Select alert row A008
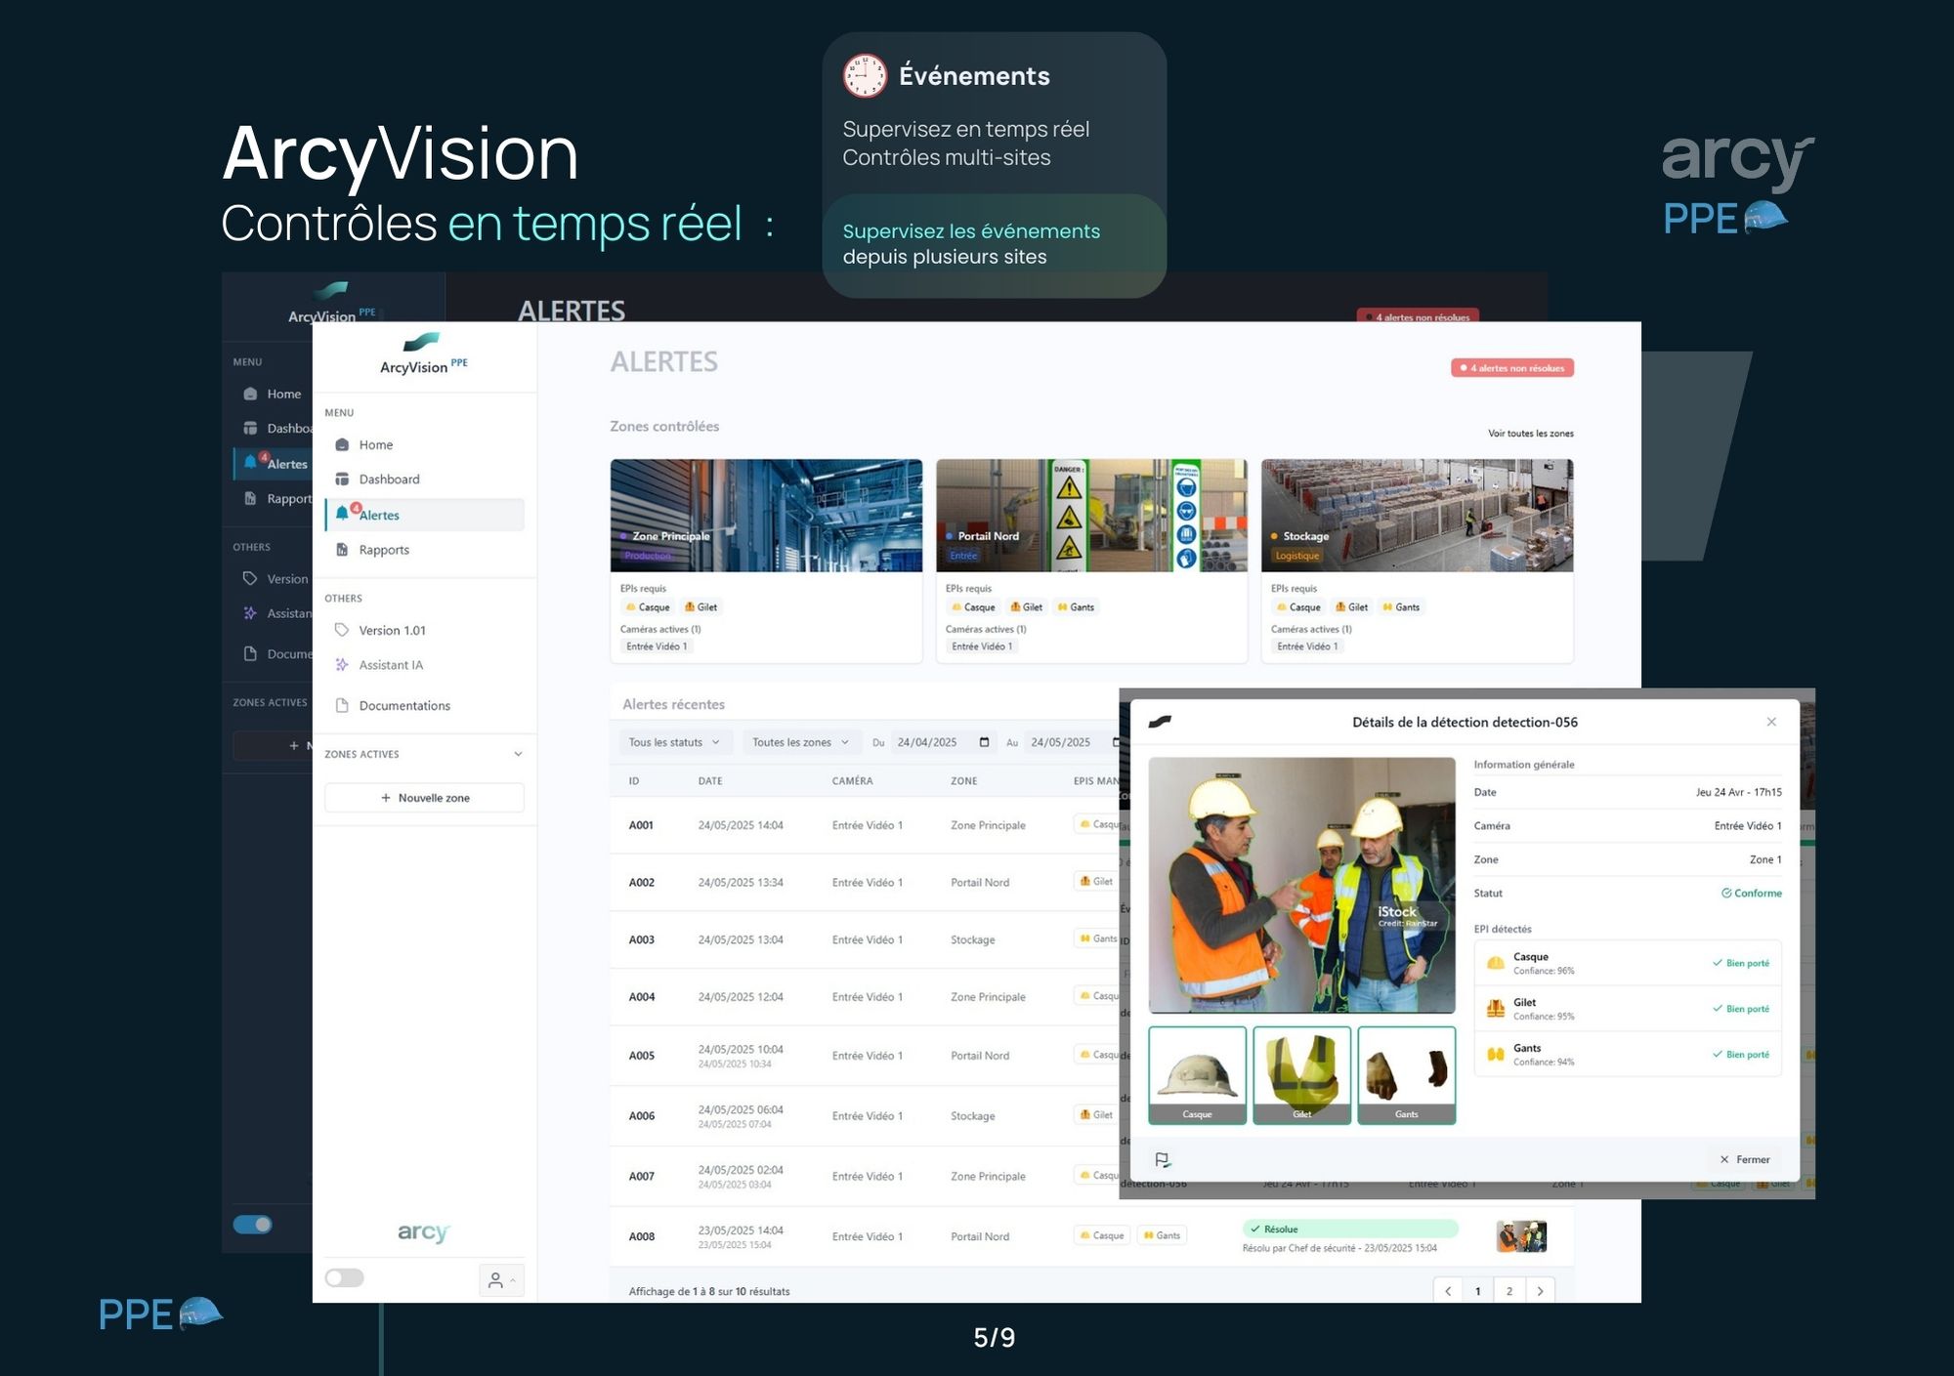This screenshot has width=1954, height=1376. (1091, 1236)
